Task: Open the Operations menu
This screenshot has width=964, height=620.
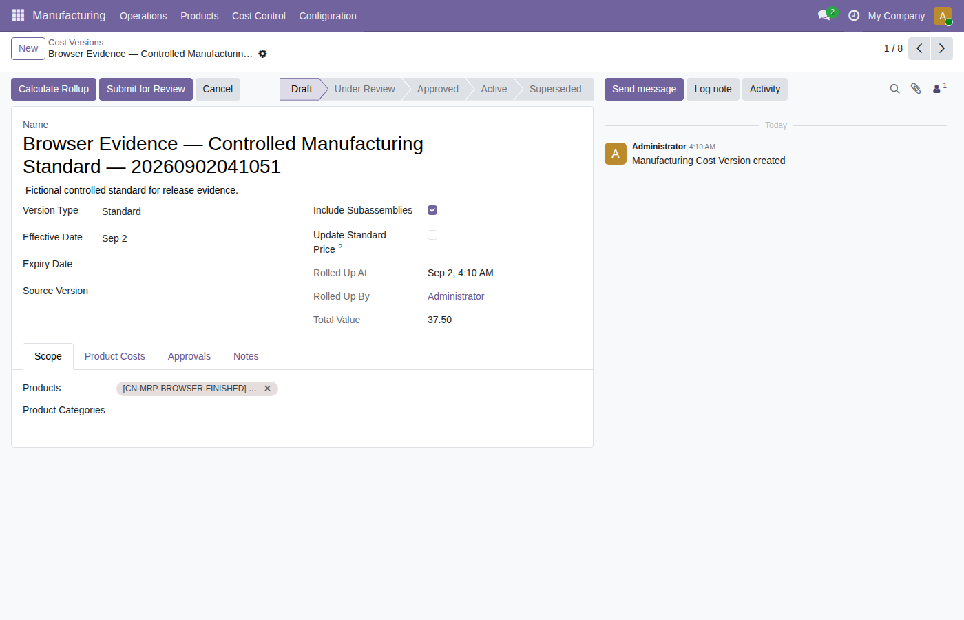Action: point(143,15)
